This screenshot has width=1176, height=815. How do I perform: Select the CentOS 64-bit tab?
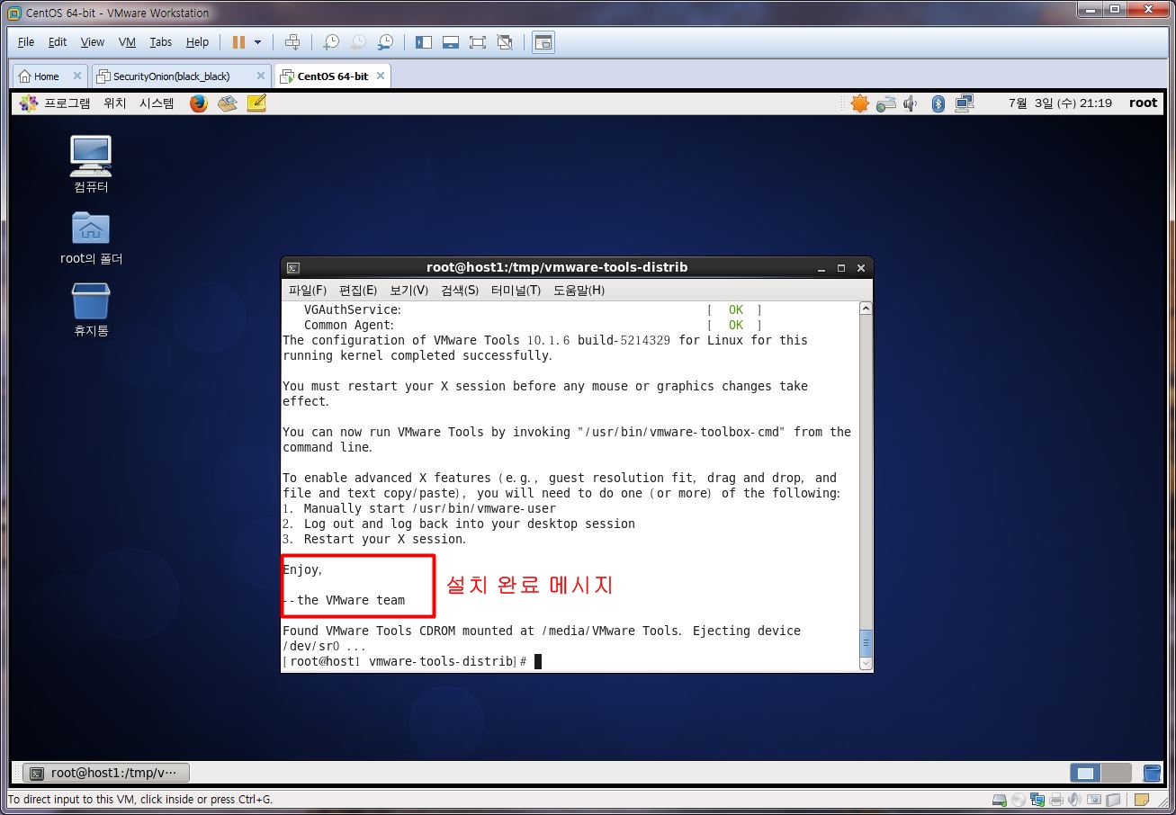pyautogui.click(x=332, y=76)
